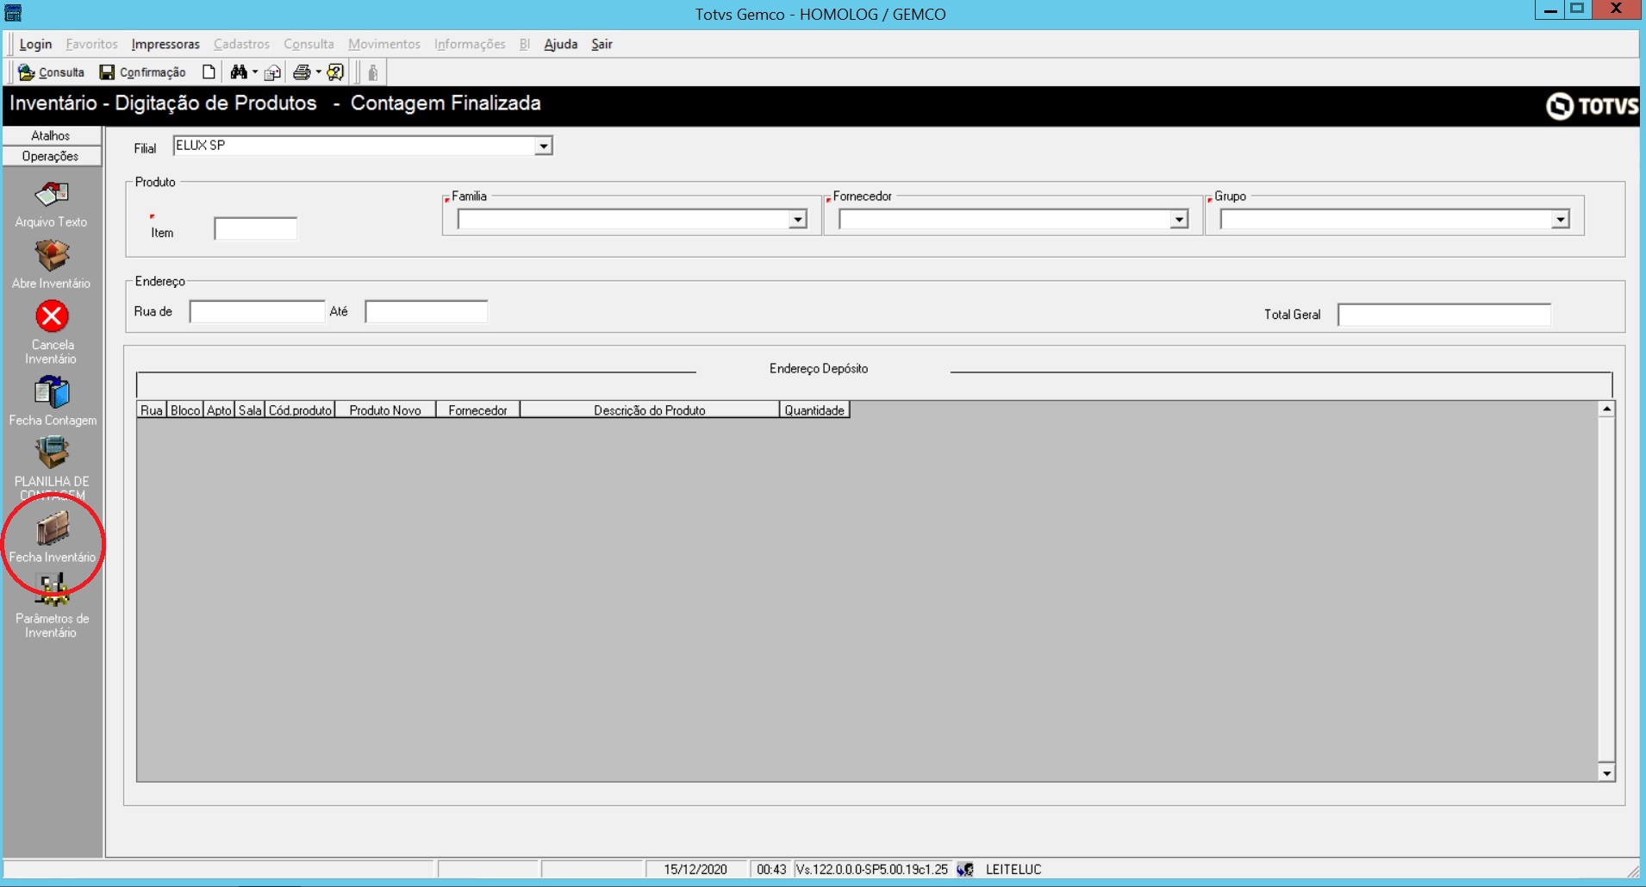Click the grid scrollbar down arrow
The height and width of the screenshot is (887, 1646).
(1606, 773)
